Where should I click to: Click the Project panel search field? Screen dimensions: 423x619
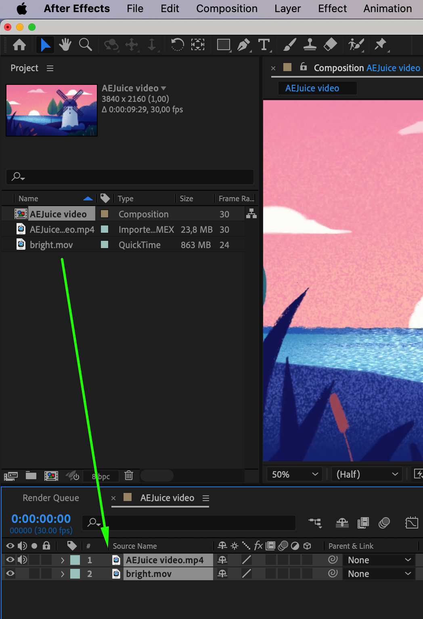(130, 177)
